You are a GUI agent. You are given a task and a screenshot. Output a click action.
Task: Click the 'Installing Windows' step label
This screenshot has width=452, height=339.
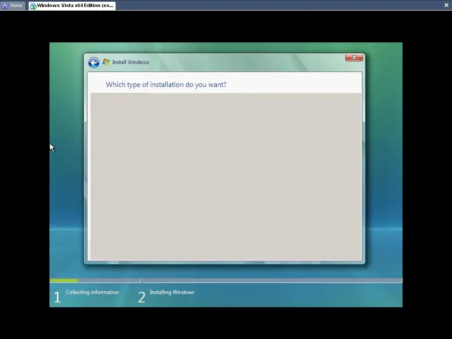[172, 292]
